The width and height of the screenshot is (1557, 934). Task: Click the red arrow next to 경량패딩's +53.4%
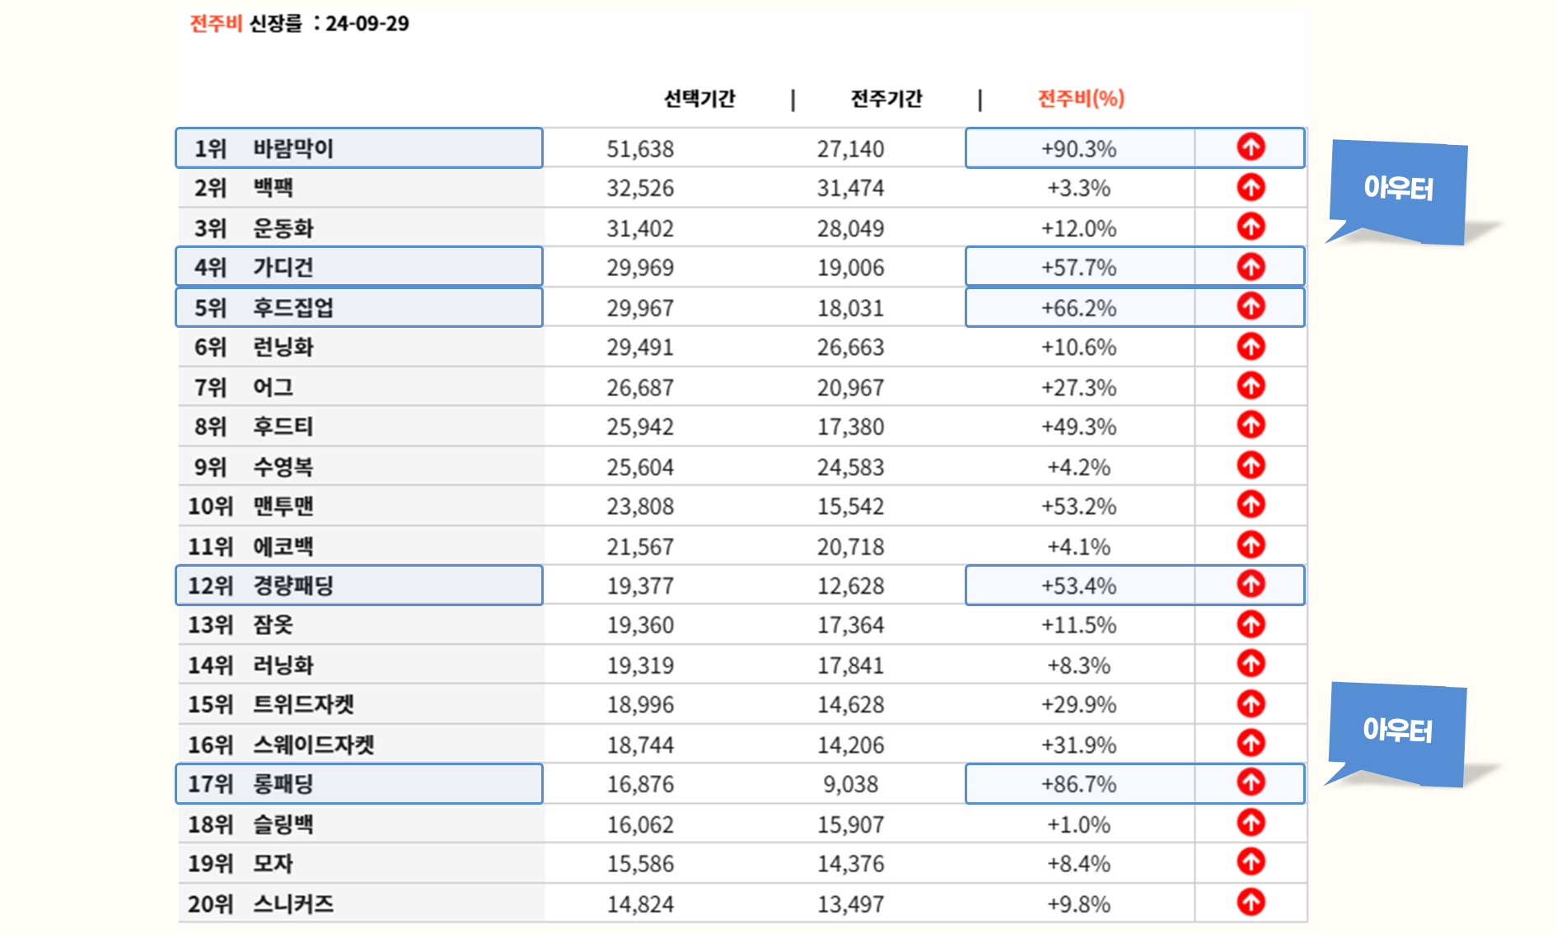click(1251, 585)
